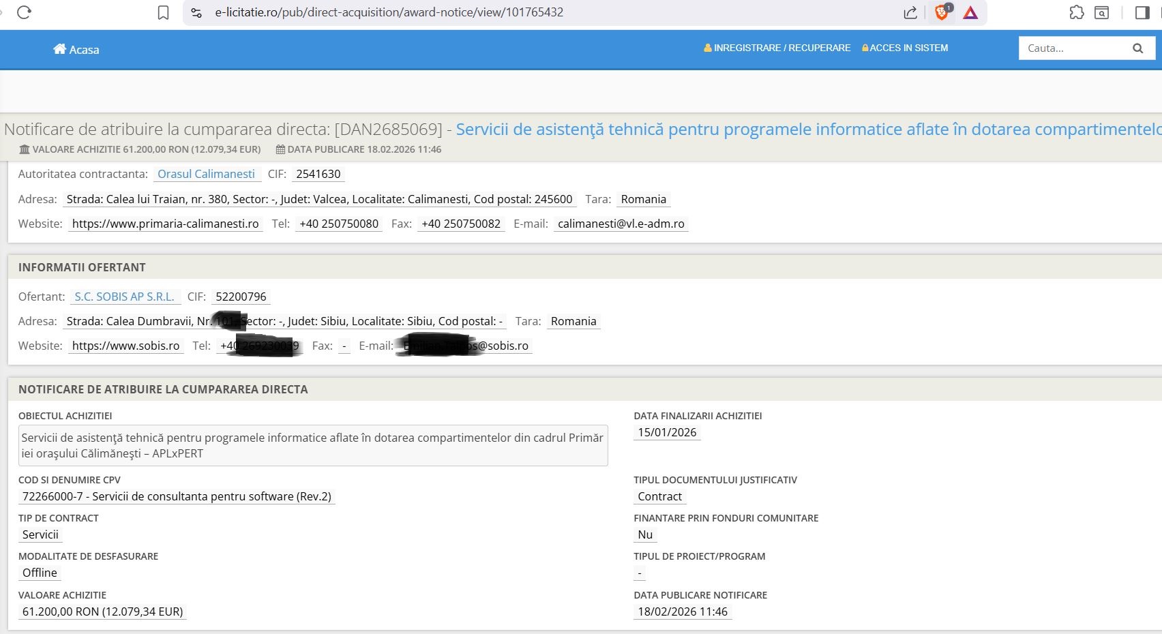Click ACCES IN SISTEM login link
Screen dimensions: 1162x634
pyautogui.click(x=905, y=48)
